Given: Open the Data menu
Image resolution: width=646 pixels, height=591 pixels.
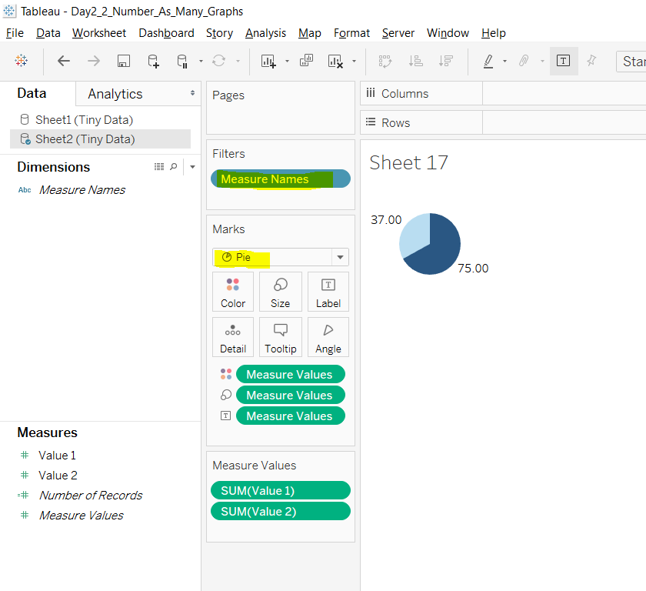Looking at the screenshot, I should click(48, 33).
